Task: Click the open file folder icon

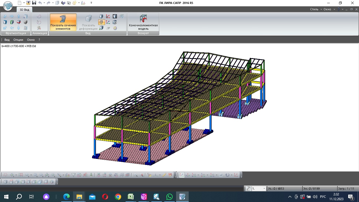Action: (x=28, y=3)
